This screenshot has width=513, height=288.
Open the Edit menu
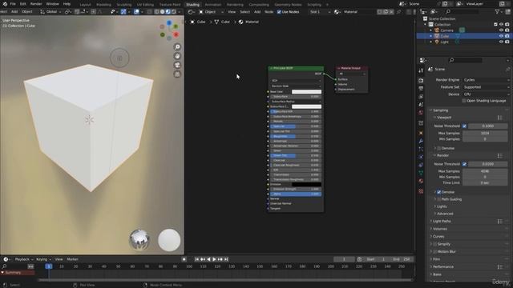click(x=23, y=4)
